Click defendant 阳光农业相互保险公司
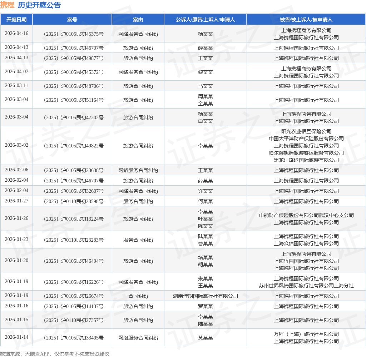This screenshot has width=366, height=357. [x=306, y=131]
